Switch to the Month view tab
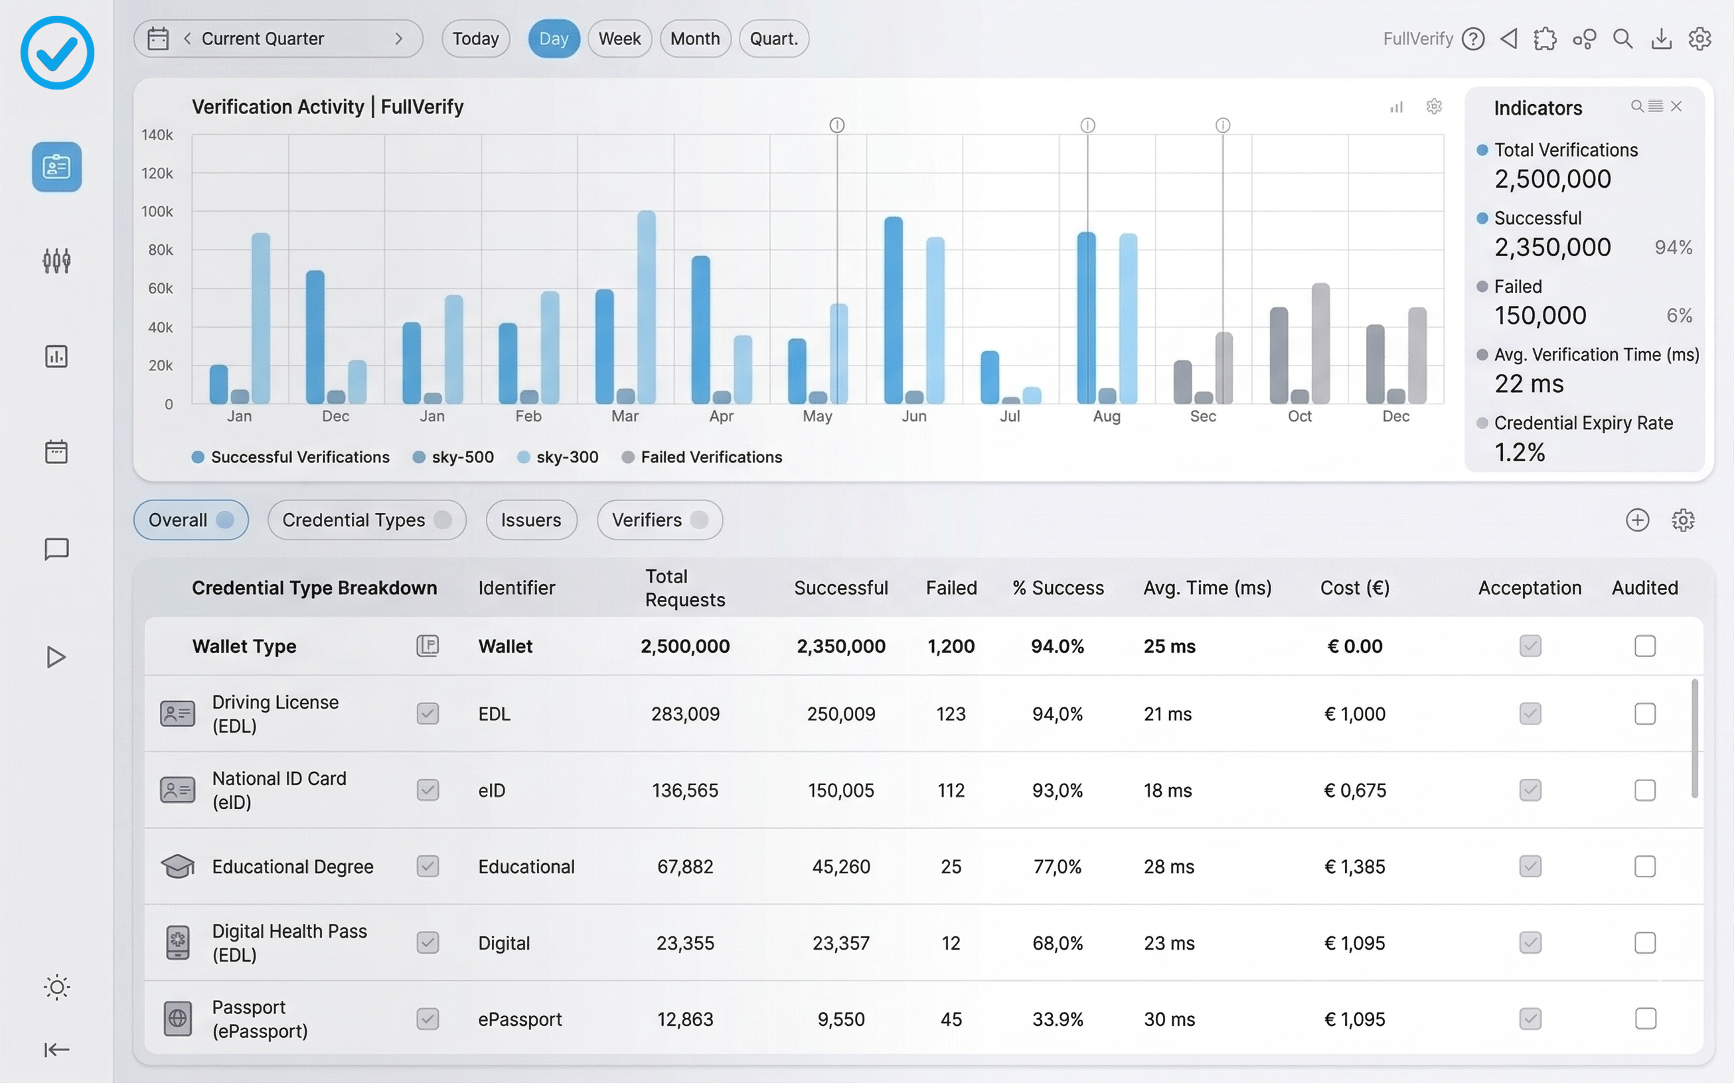The image size is (1734, 1083). tap(694, 38)
